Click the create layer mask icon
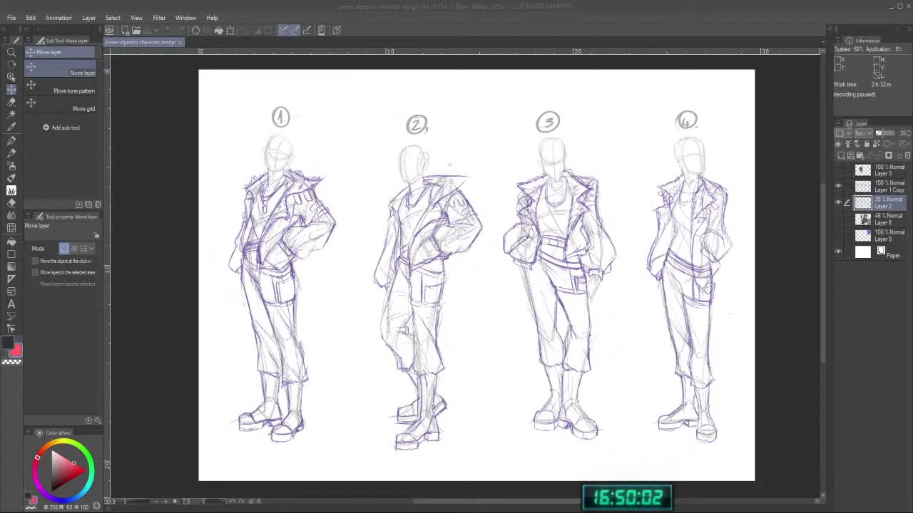The image size is (913, 513). coord(889,156)
